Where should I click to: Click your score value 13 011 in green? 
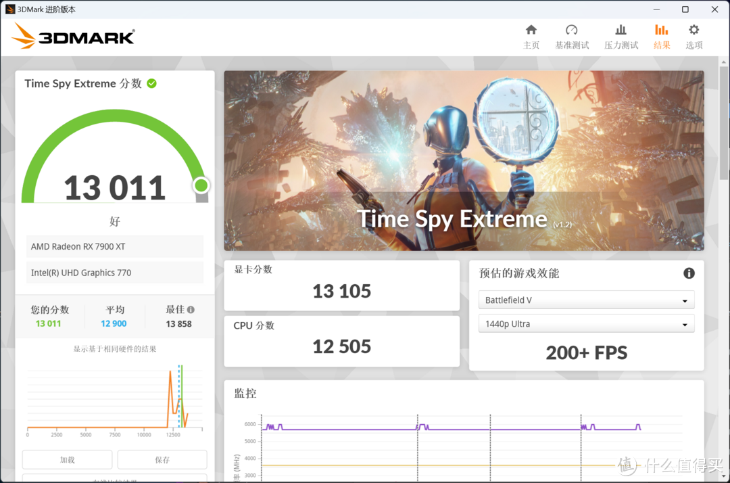pyautogui.click(x=49, y=324)
